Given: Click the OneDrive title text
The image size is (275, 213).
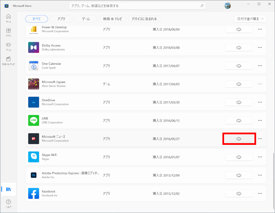Looking at the screenshot, I should [x=48, y=100].
